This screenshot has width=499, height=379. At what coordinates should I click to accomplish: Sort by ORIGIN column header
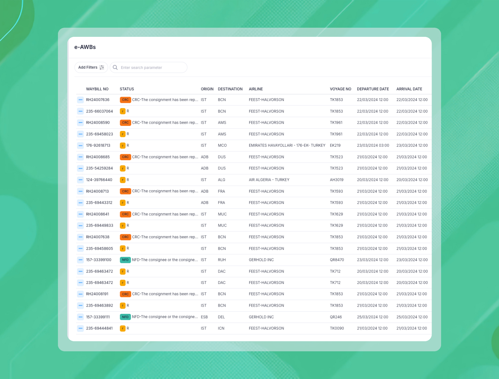tap(207, 89)
